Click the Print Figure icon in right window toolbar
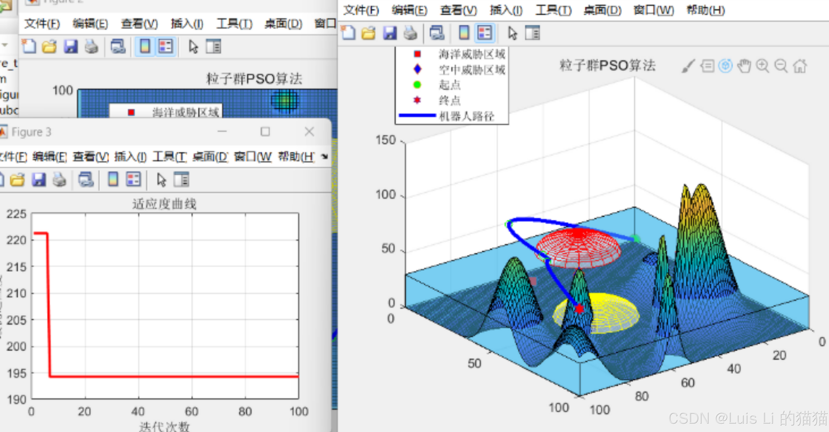 [x=410, y=33]
